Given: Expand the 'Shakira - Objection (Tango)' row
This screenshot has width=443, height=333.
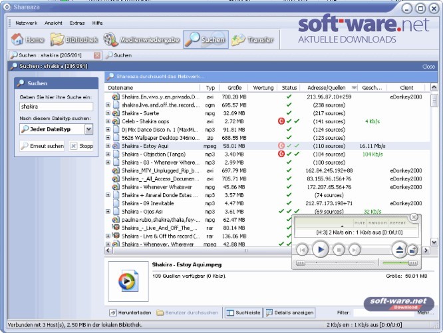Looking at the screenshot, I should (x=108, y=155).
